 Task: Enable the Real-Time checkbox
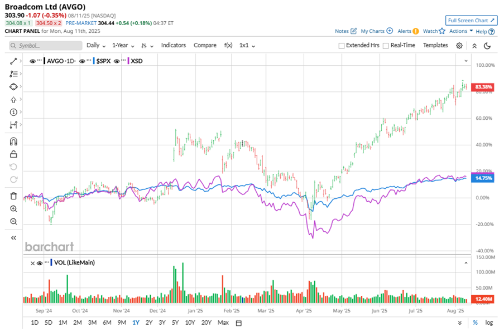[386, 46]
